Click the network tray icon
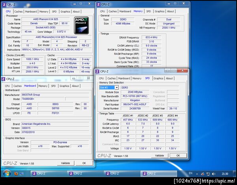Screen dimensions: 237x185 (x=208, y=174)
